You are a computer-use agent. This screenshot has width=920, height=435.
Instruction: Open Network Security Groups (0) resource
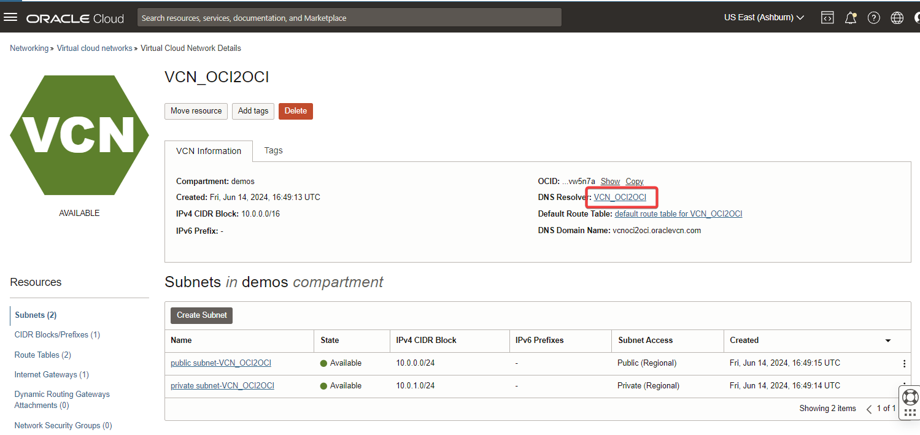(63, 426)
